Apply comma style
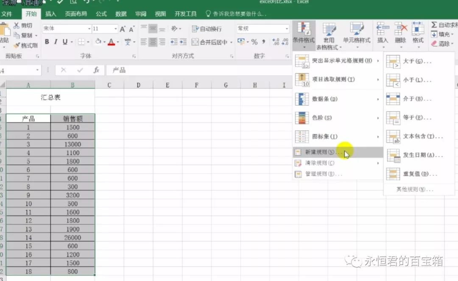The image size is (458, 281). (x=264, y=41)
